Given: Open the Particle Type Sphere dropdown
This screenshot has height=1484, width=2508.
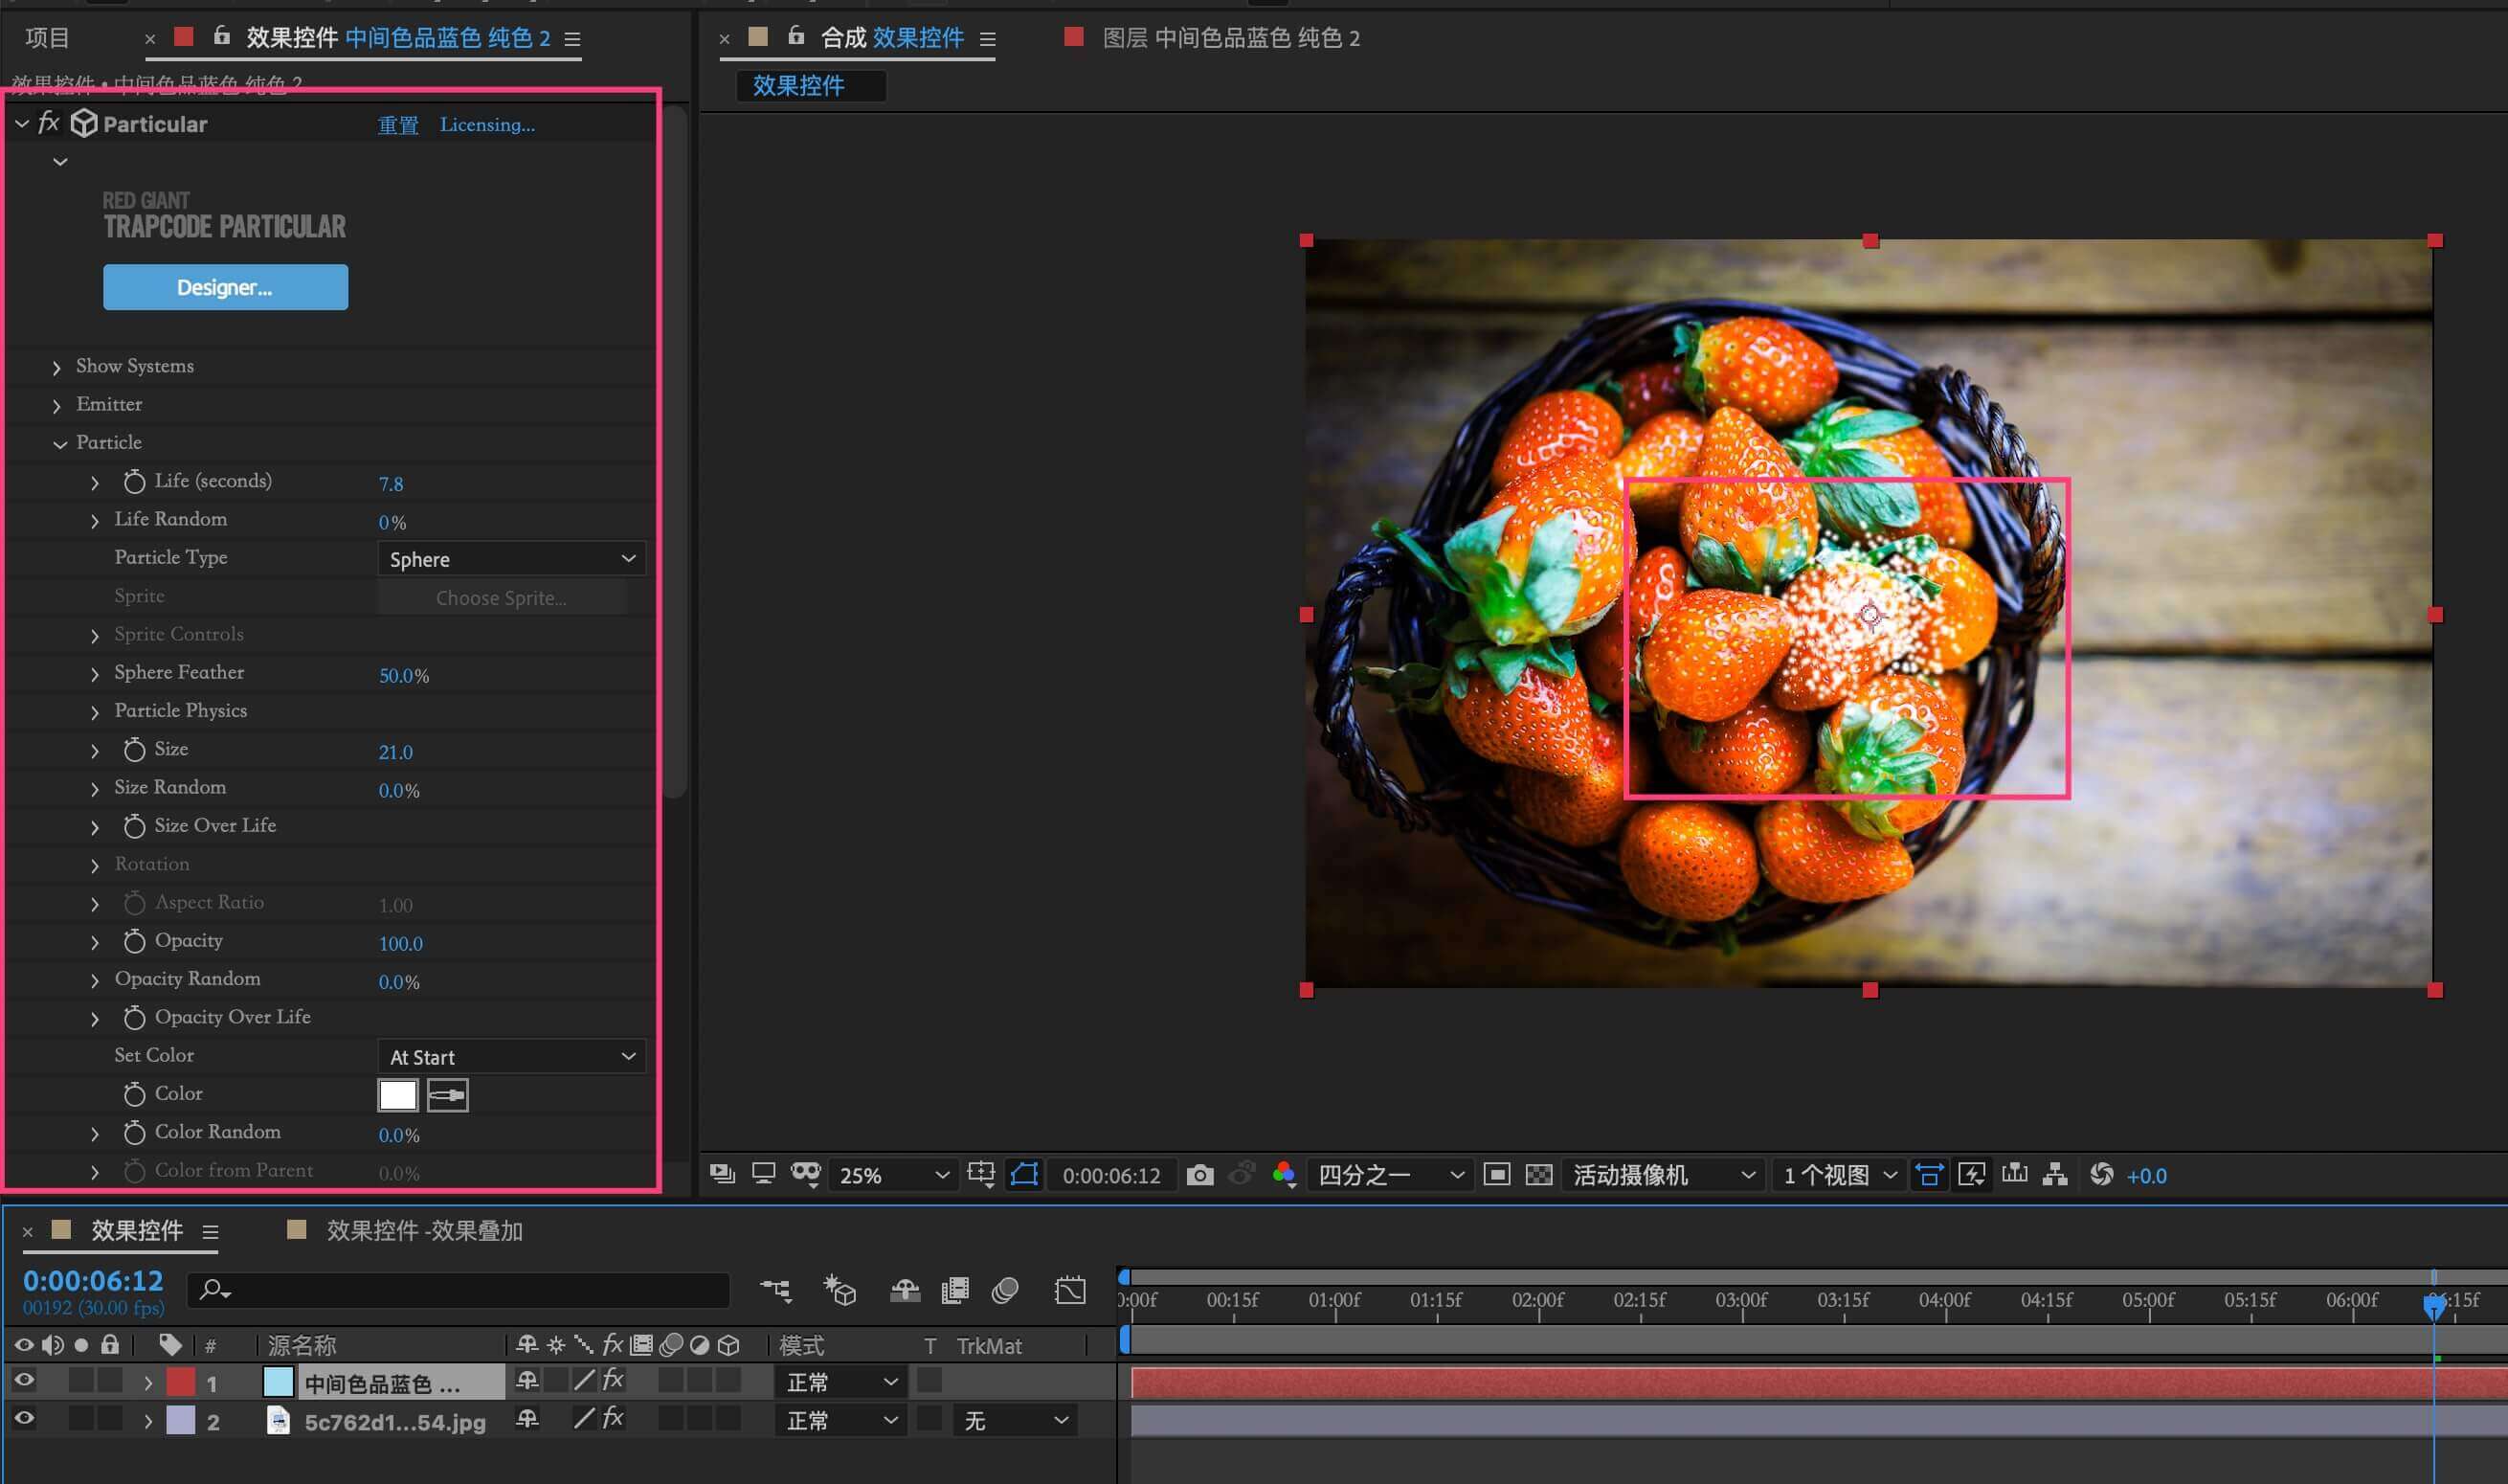Looking at the screenshot, I should [511, 559].
